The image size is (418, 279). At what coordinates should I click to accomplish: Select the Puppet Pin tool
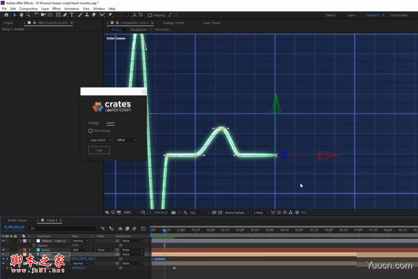[x=110, y=15]
